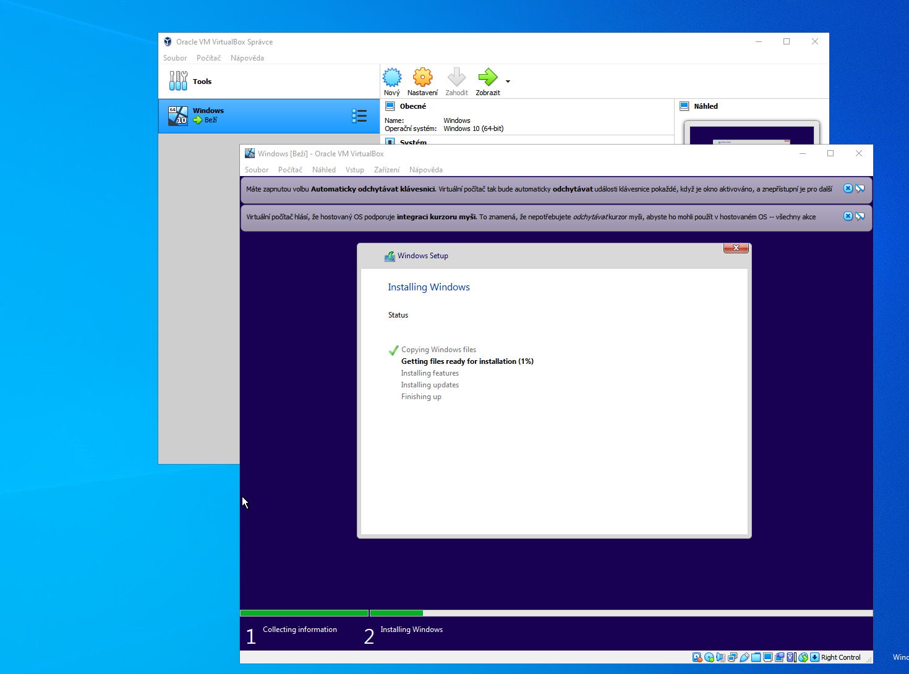Open the Windows VM list menu icon
Image resolution: width=909 pixels, height=674 pixels.
click(359, 116)
